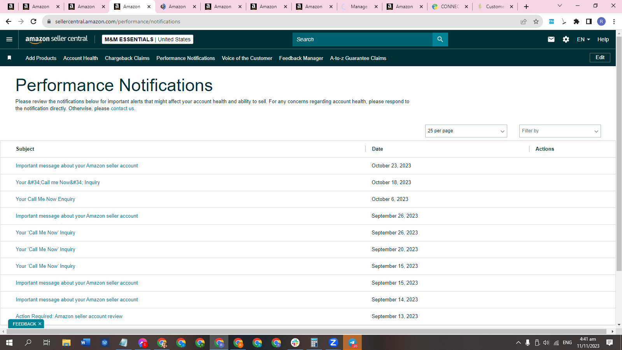Show hidden system tray icons
This screenshot has width=622, height=350.
518,343
